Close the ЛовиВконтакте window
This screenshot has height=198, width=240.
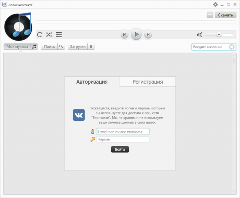235,5
